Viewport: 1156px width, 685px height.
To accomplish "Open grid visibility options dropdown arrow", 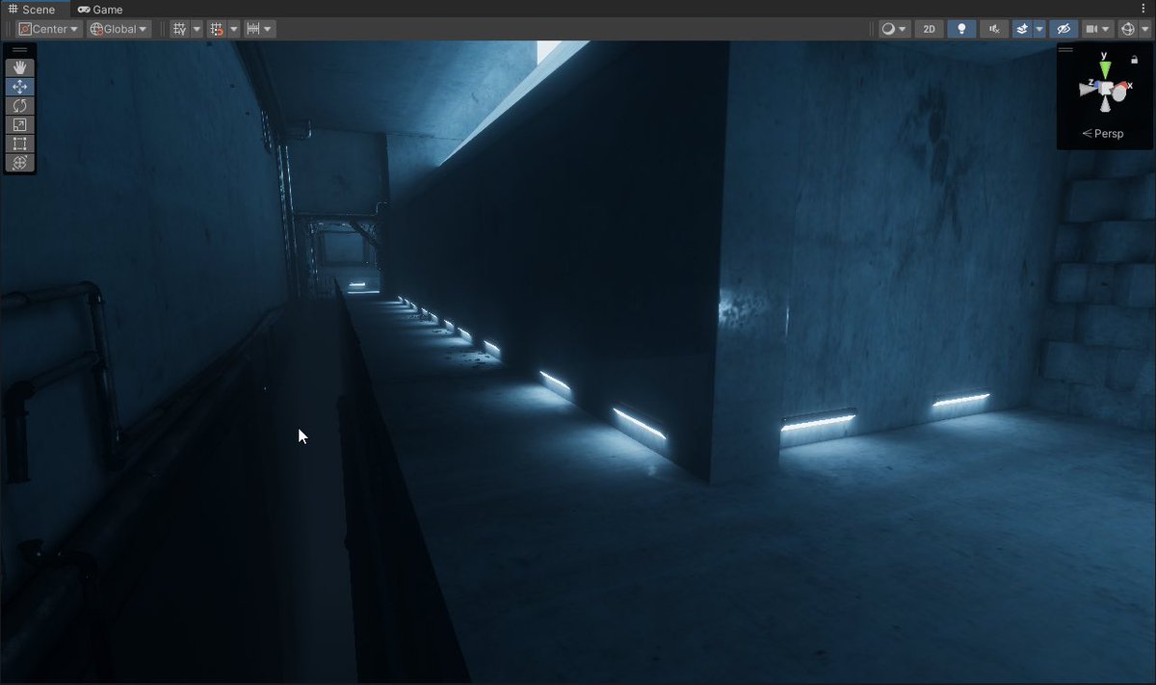I will click(197, 29).
